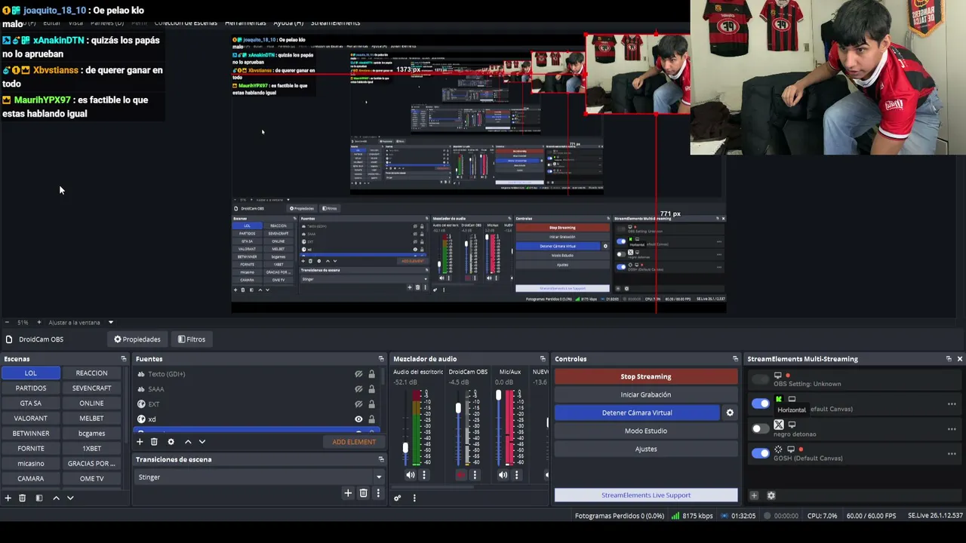Toggle the OBS Setting Unknown output switch
Screen dimensions: 966x543
click(x=760, y=379)
